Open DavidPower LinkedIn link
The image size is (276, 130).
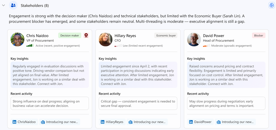pyautogui.click(x=201, y=122)
